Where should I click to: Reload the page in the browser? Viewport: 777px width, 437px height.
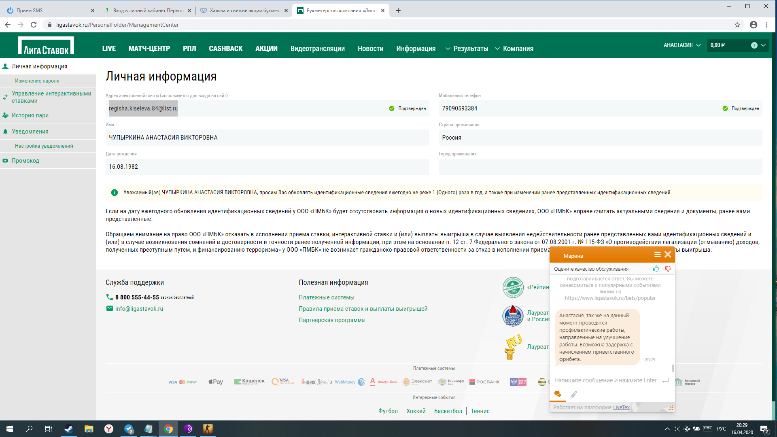[x=34, y=25]
